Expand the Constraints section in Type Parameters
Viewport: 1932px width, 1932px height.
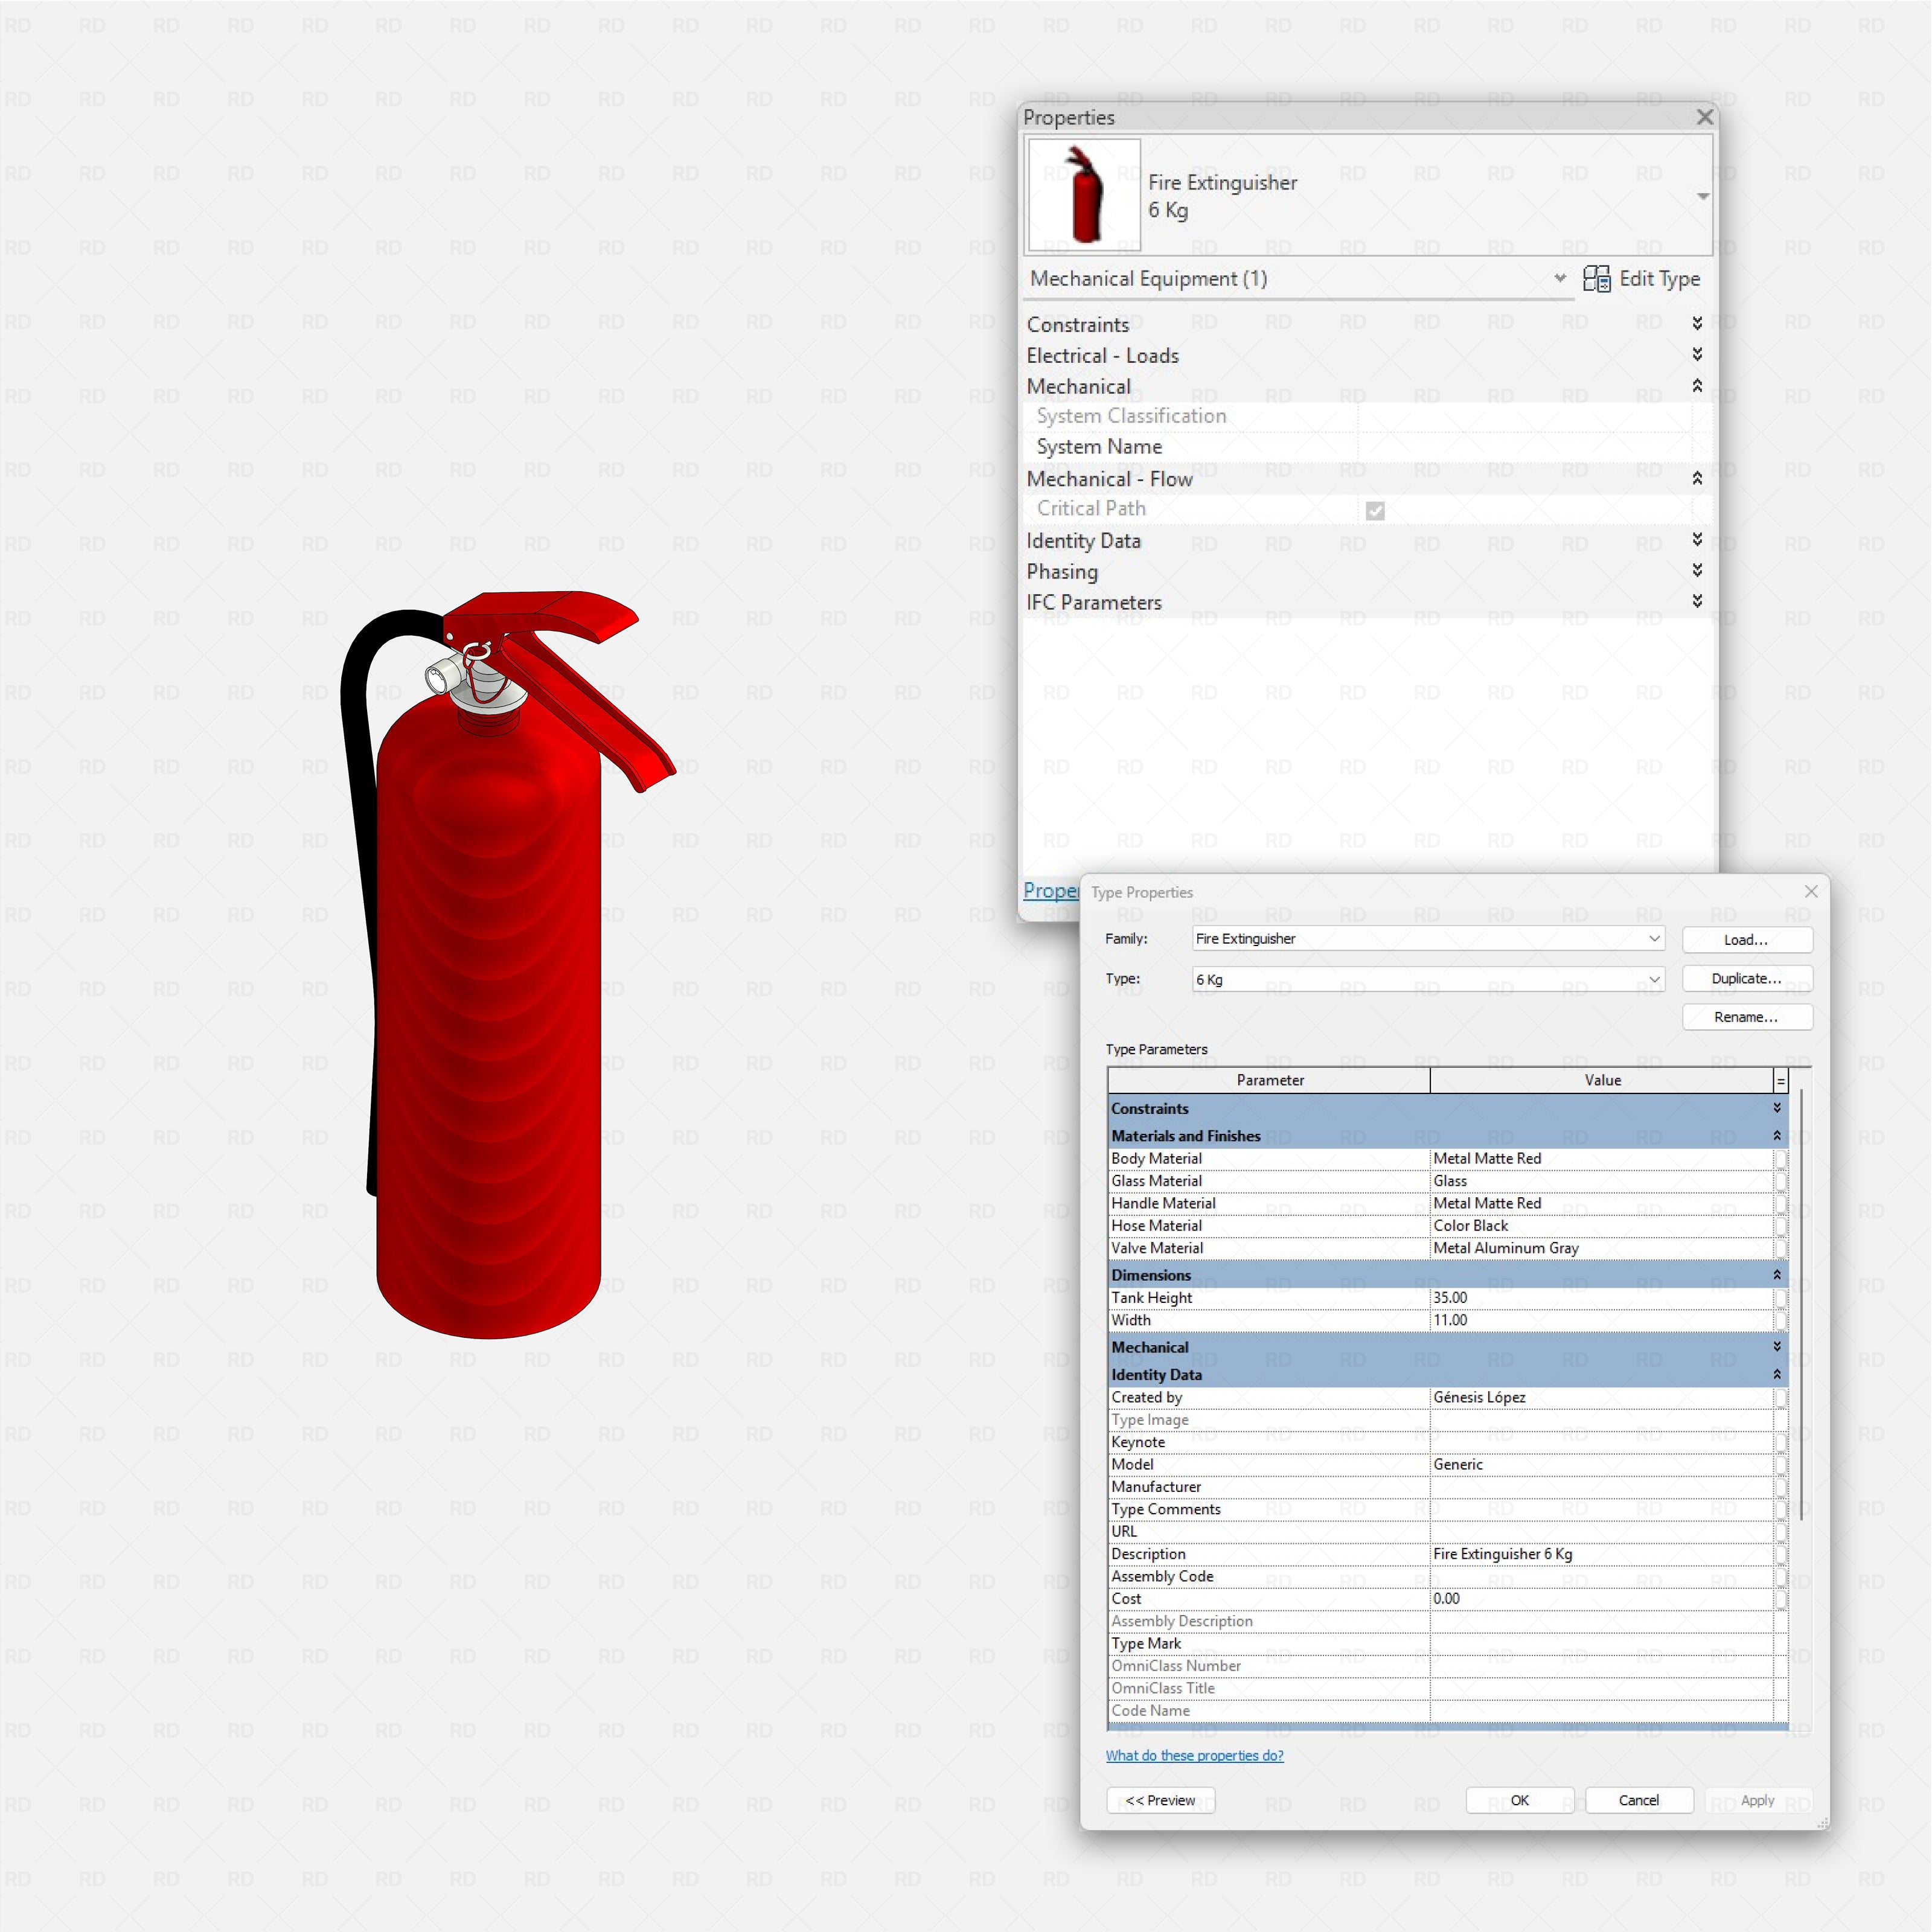(x=1777, y=1108)
